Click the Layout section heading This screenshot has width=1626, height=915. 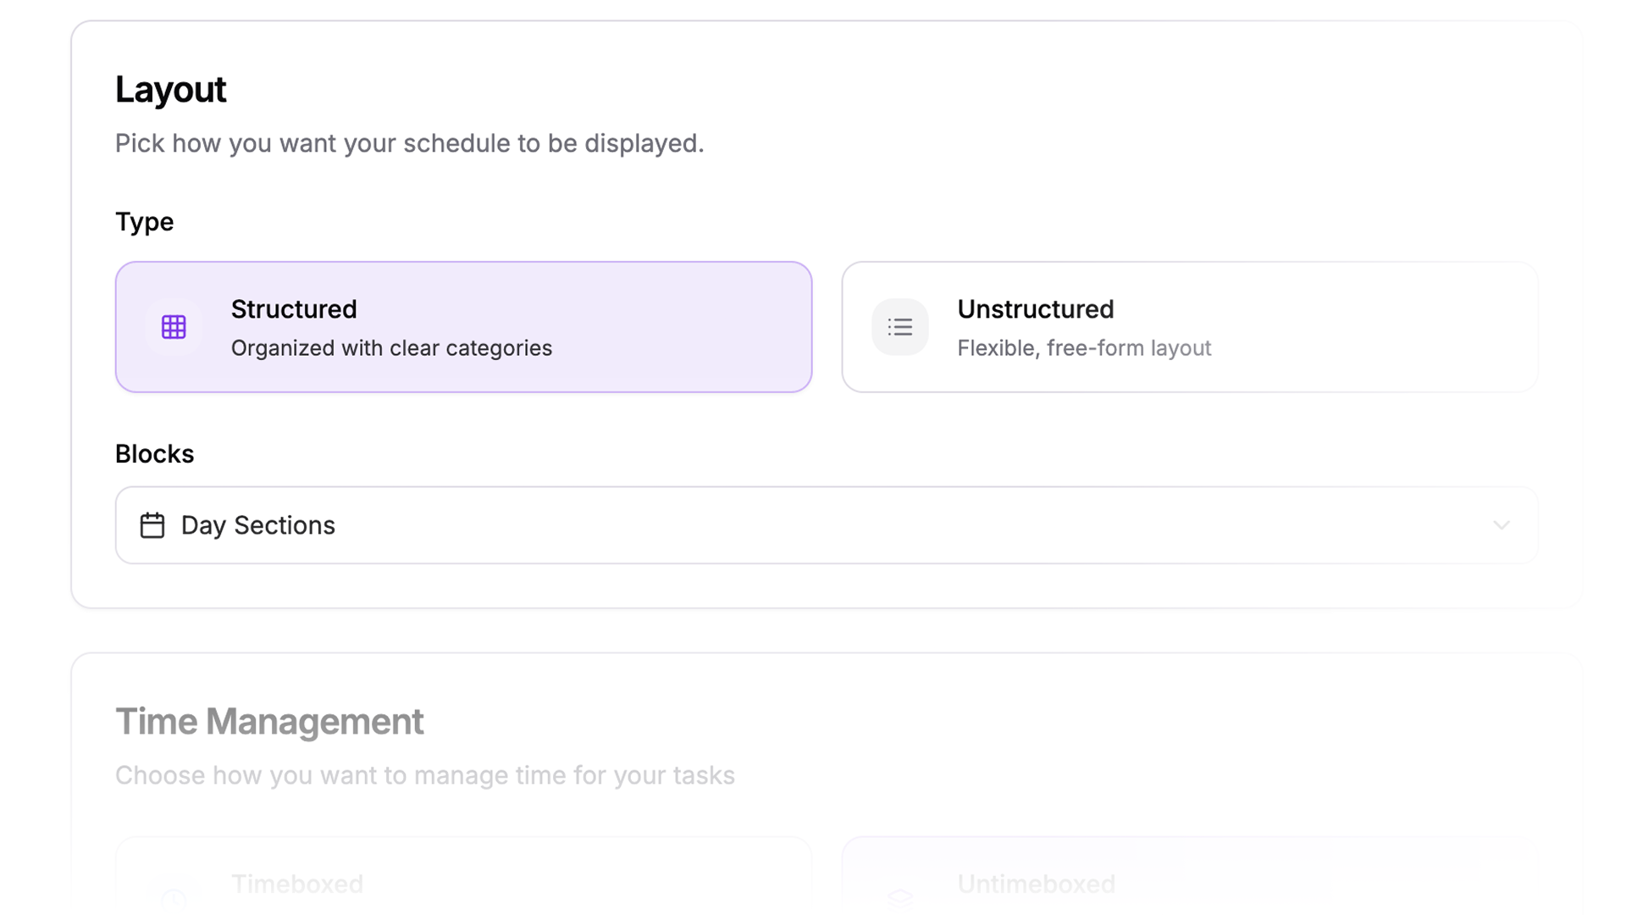170,90
